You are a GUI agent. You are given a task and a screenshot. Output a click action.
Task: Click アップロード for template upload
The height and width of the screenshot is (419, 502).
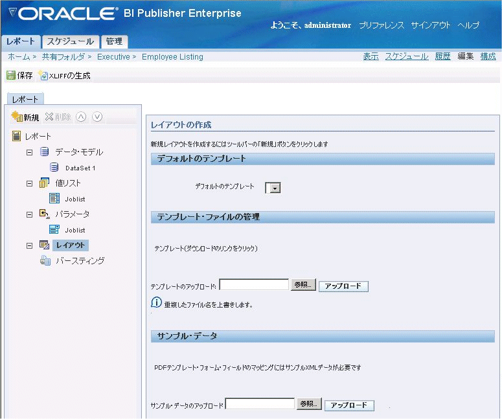343,286
